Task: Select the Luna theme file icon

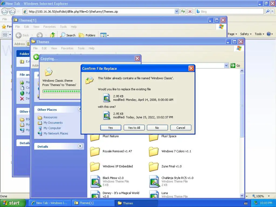Action: click(154, 194)
